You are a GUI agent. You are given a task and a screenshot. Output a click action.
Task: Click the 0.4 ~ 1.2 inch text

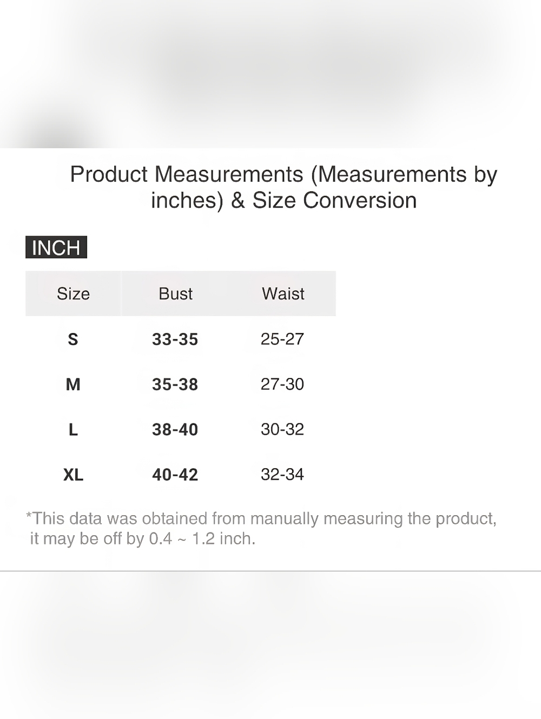(202, 538)
